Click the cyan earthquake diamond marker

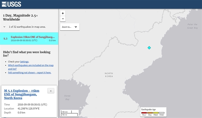(149, 48)
